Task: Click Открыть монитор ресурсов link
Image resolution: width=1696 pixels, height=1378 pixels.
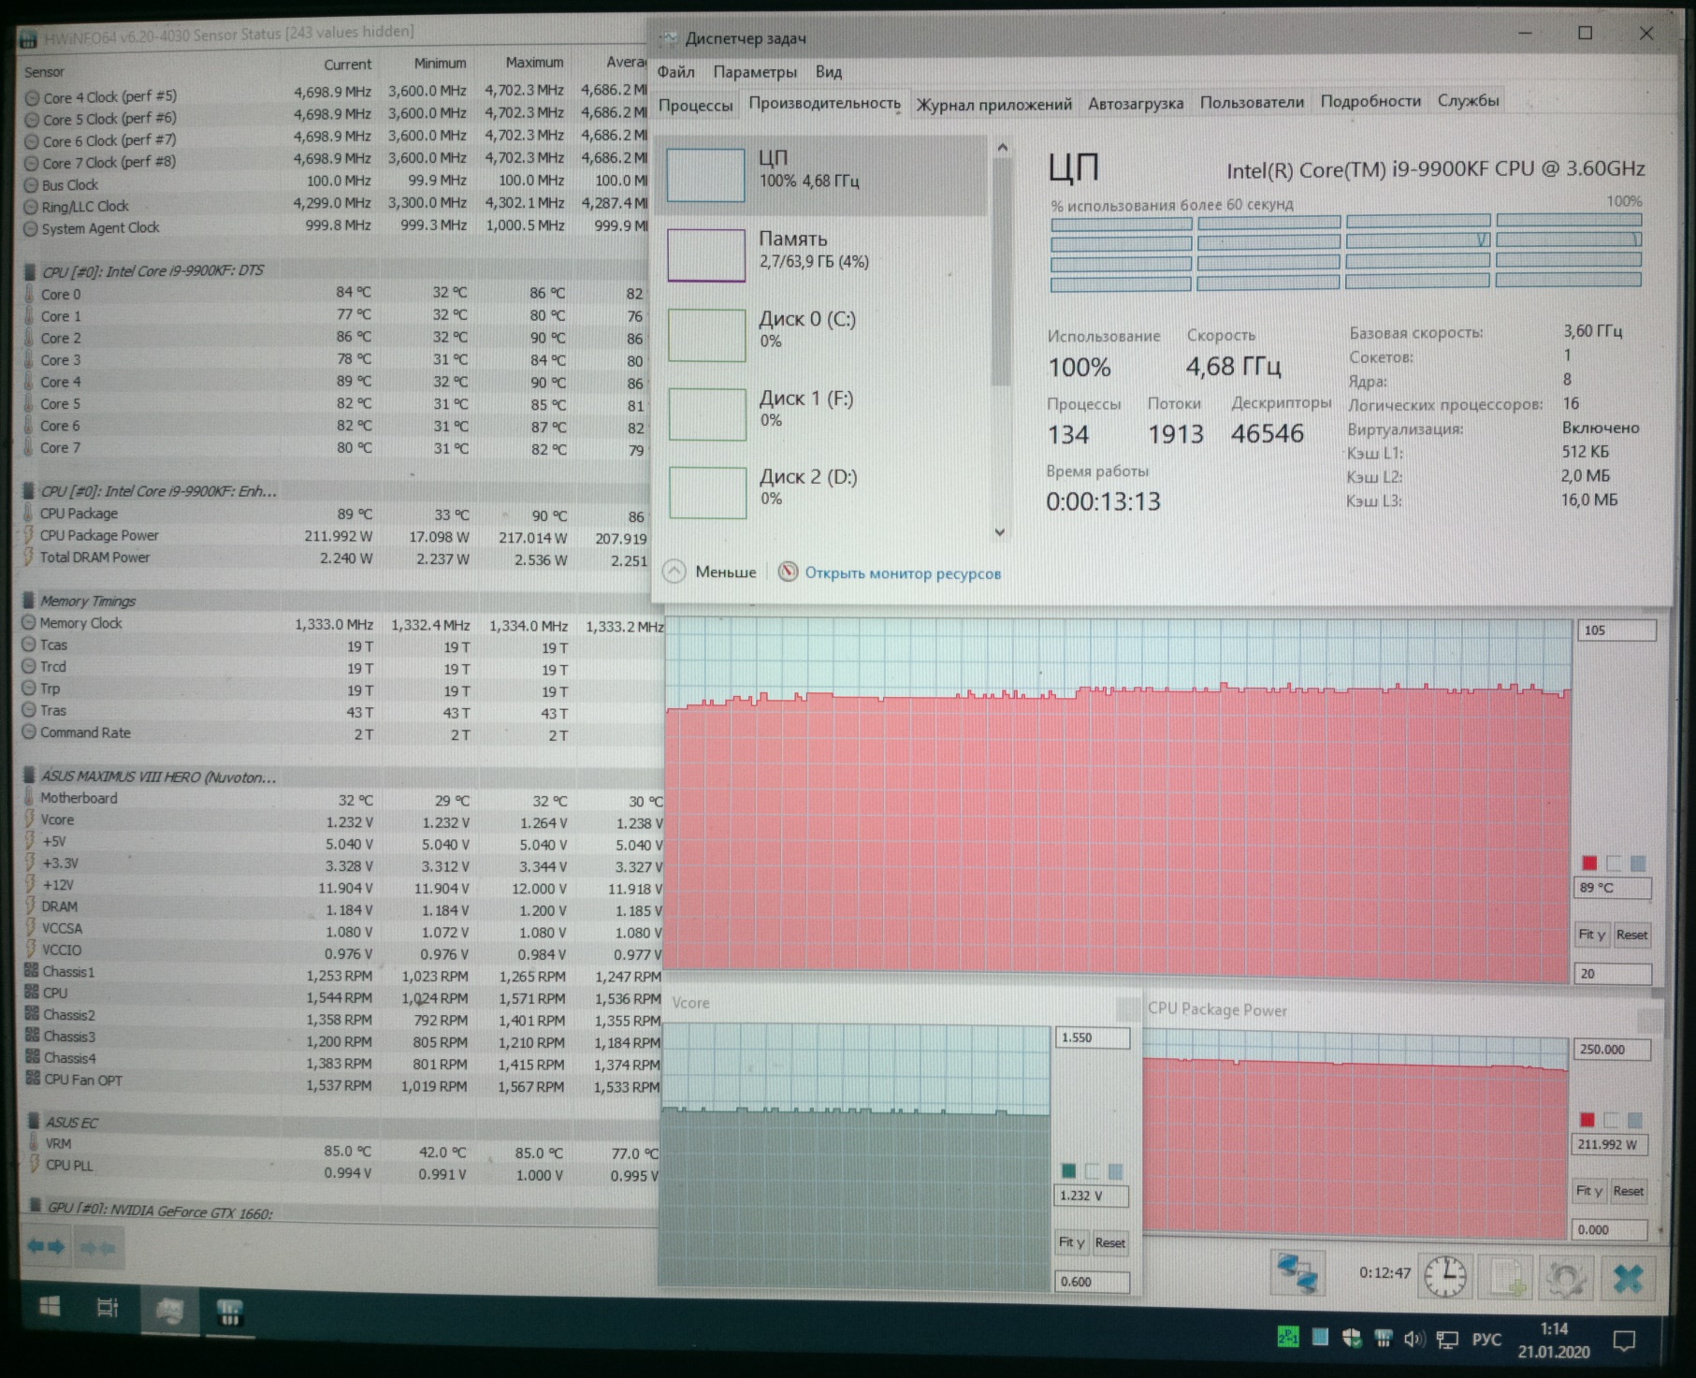Action: click(x=903, y=573)
